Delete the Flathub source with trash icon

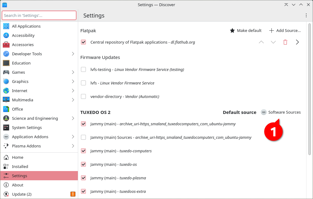285,42
